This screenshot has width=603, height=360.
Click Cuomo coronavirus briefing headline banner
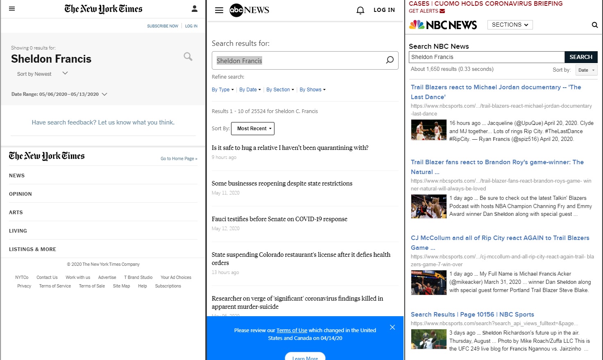coord(486,3)
